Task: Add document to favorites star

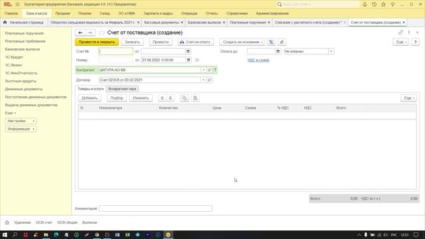Action: 102,33
